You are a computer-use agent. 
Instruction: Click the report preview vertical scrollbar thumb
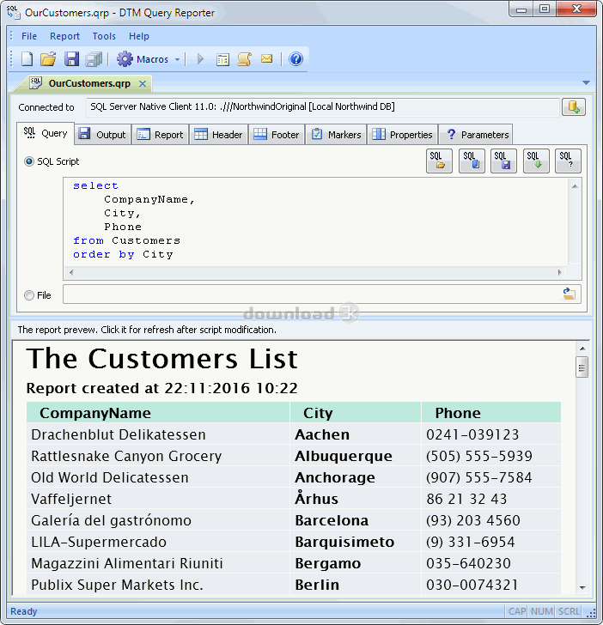[582, 367]
